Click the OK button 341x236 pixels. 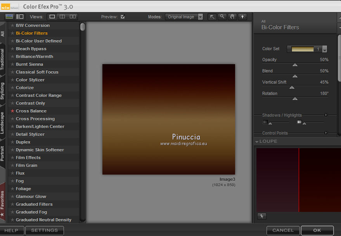tap(317, 230)
